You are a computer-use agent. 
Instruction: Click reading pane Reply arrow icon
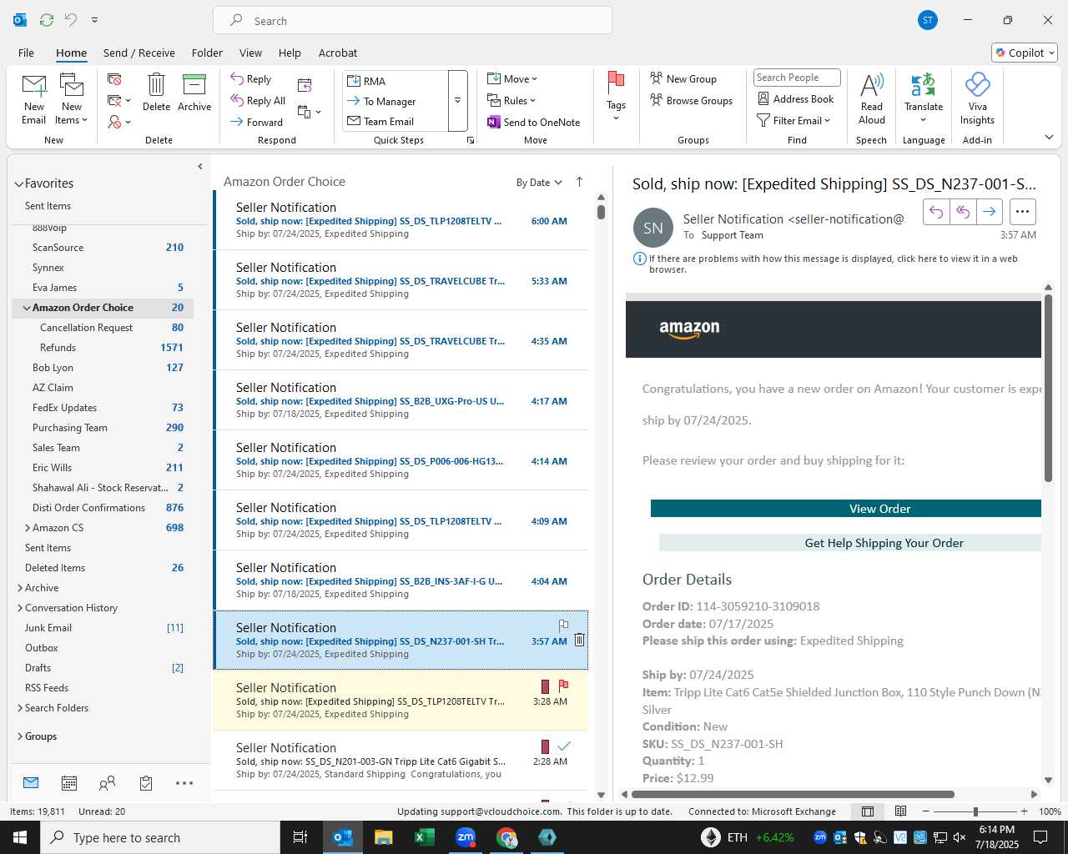(x=936, y=212)
